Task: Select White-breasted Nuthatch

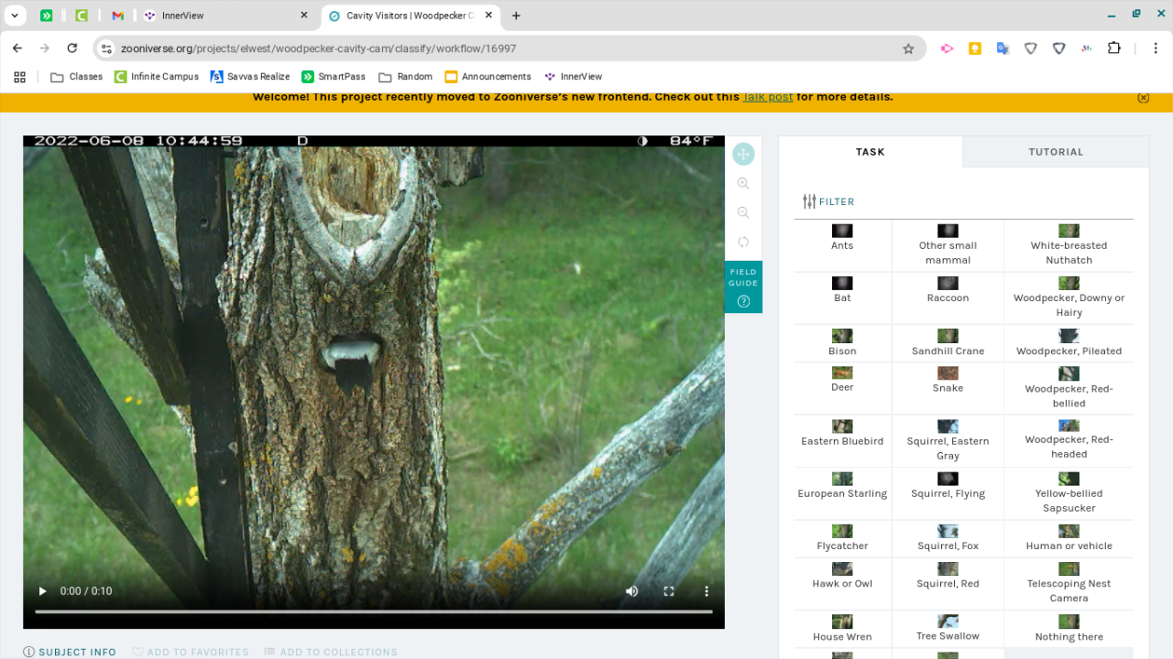Action: tap(1069, 245)
